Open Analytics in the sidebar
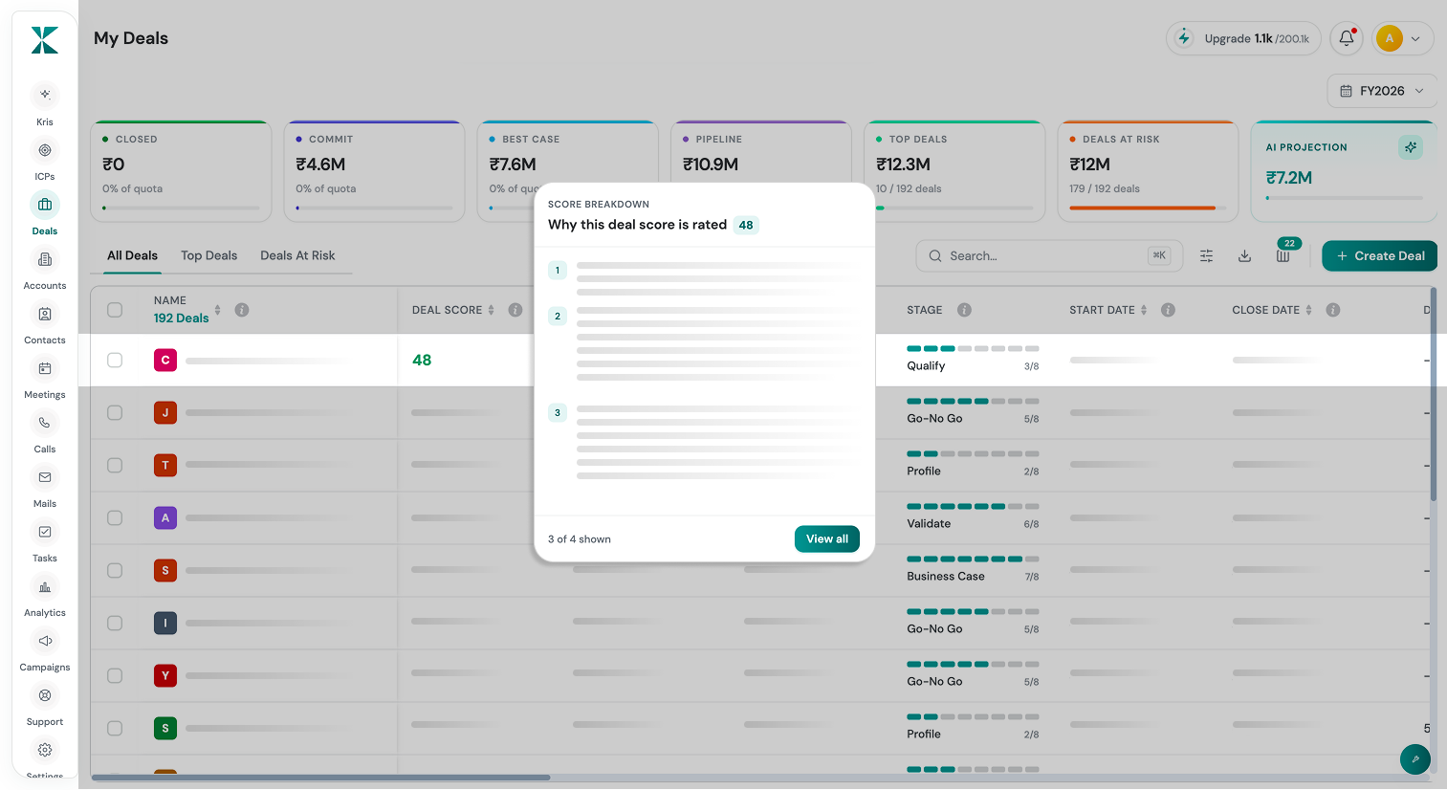Screen dimensions: 1447x790 point(45,595)
